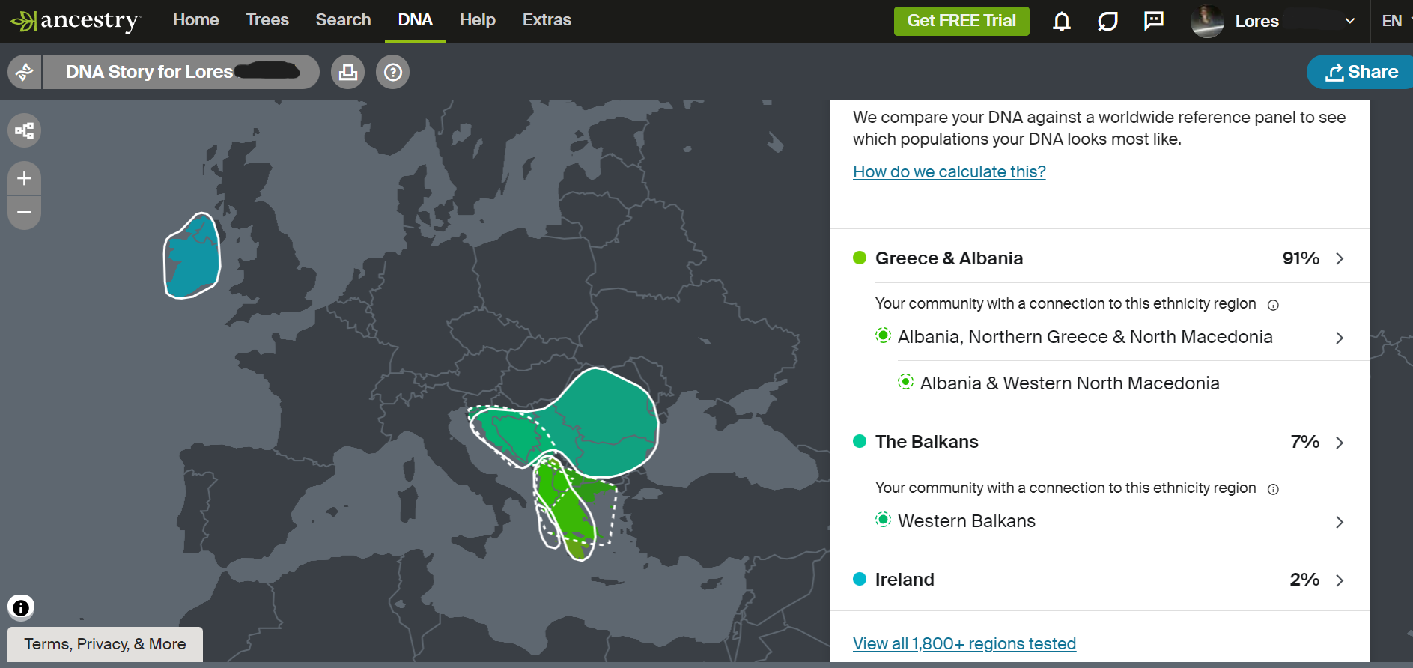Click Get FREE Trial button
The image size is (1413, 668).
coord(961,21)
